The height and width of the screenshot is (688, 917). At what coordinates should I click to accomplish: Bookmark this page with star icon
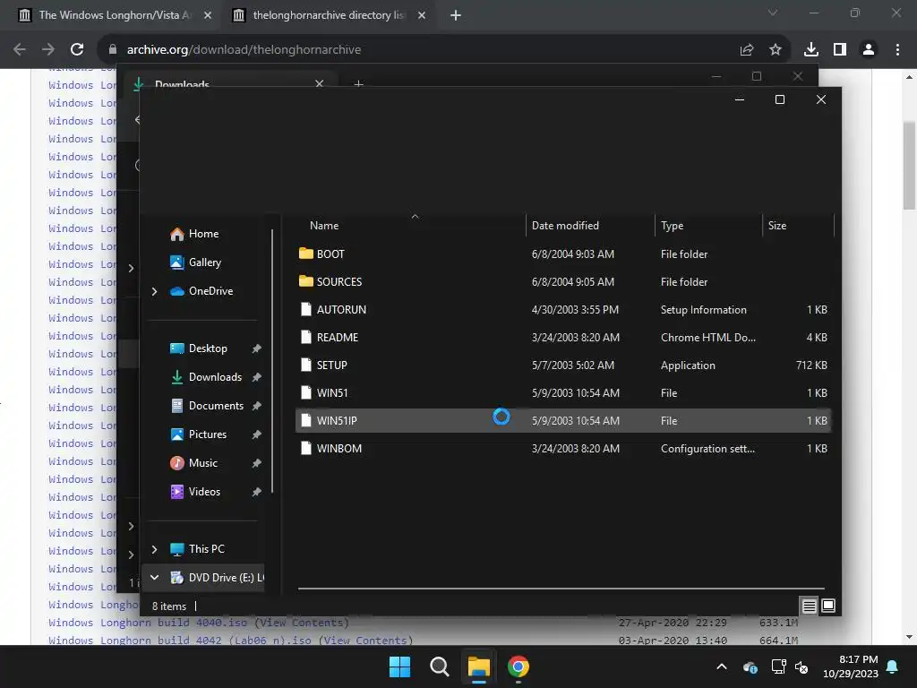(776, 50)
